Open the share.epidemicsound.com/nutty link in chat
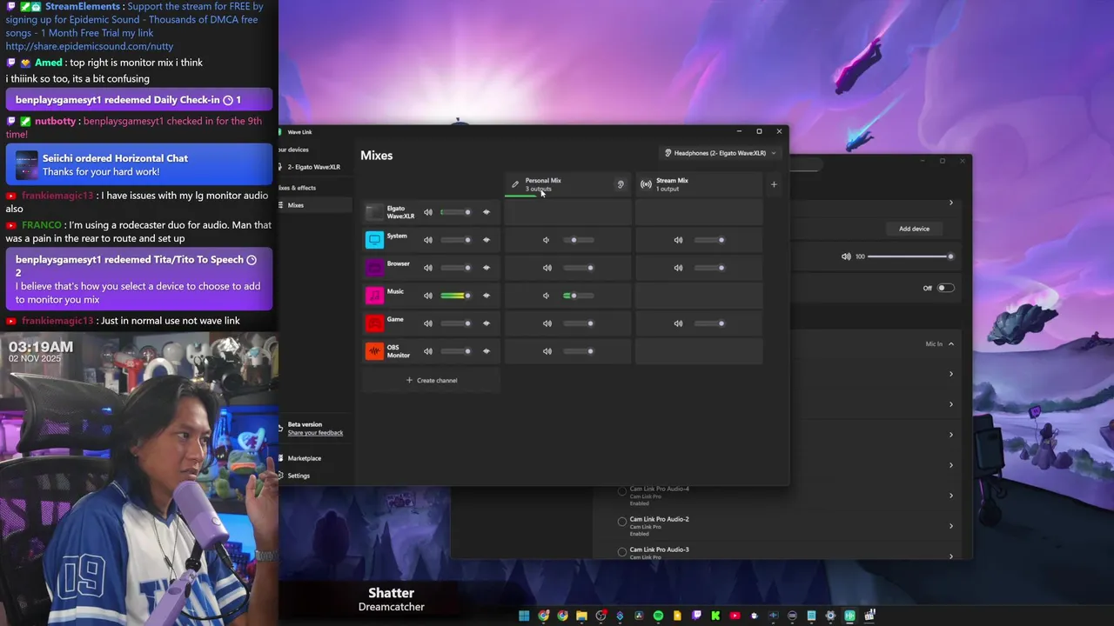Viewport: 1114px width, 626px height. coord(90,46)
